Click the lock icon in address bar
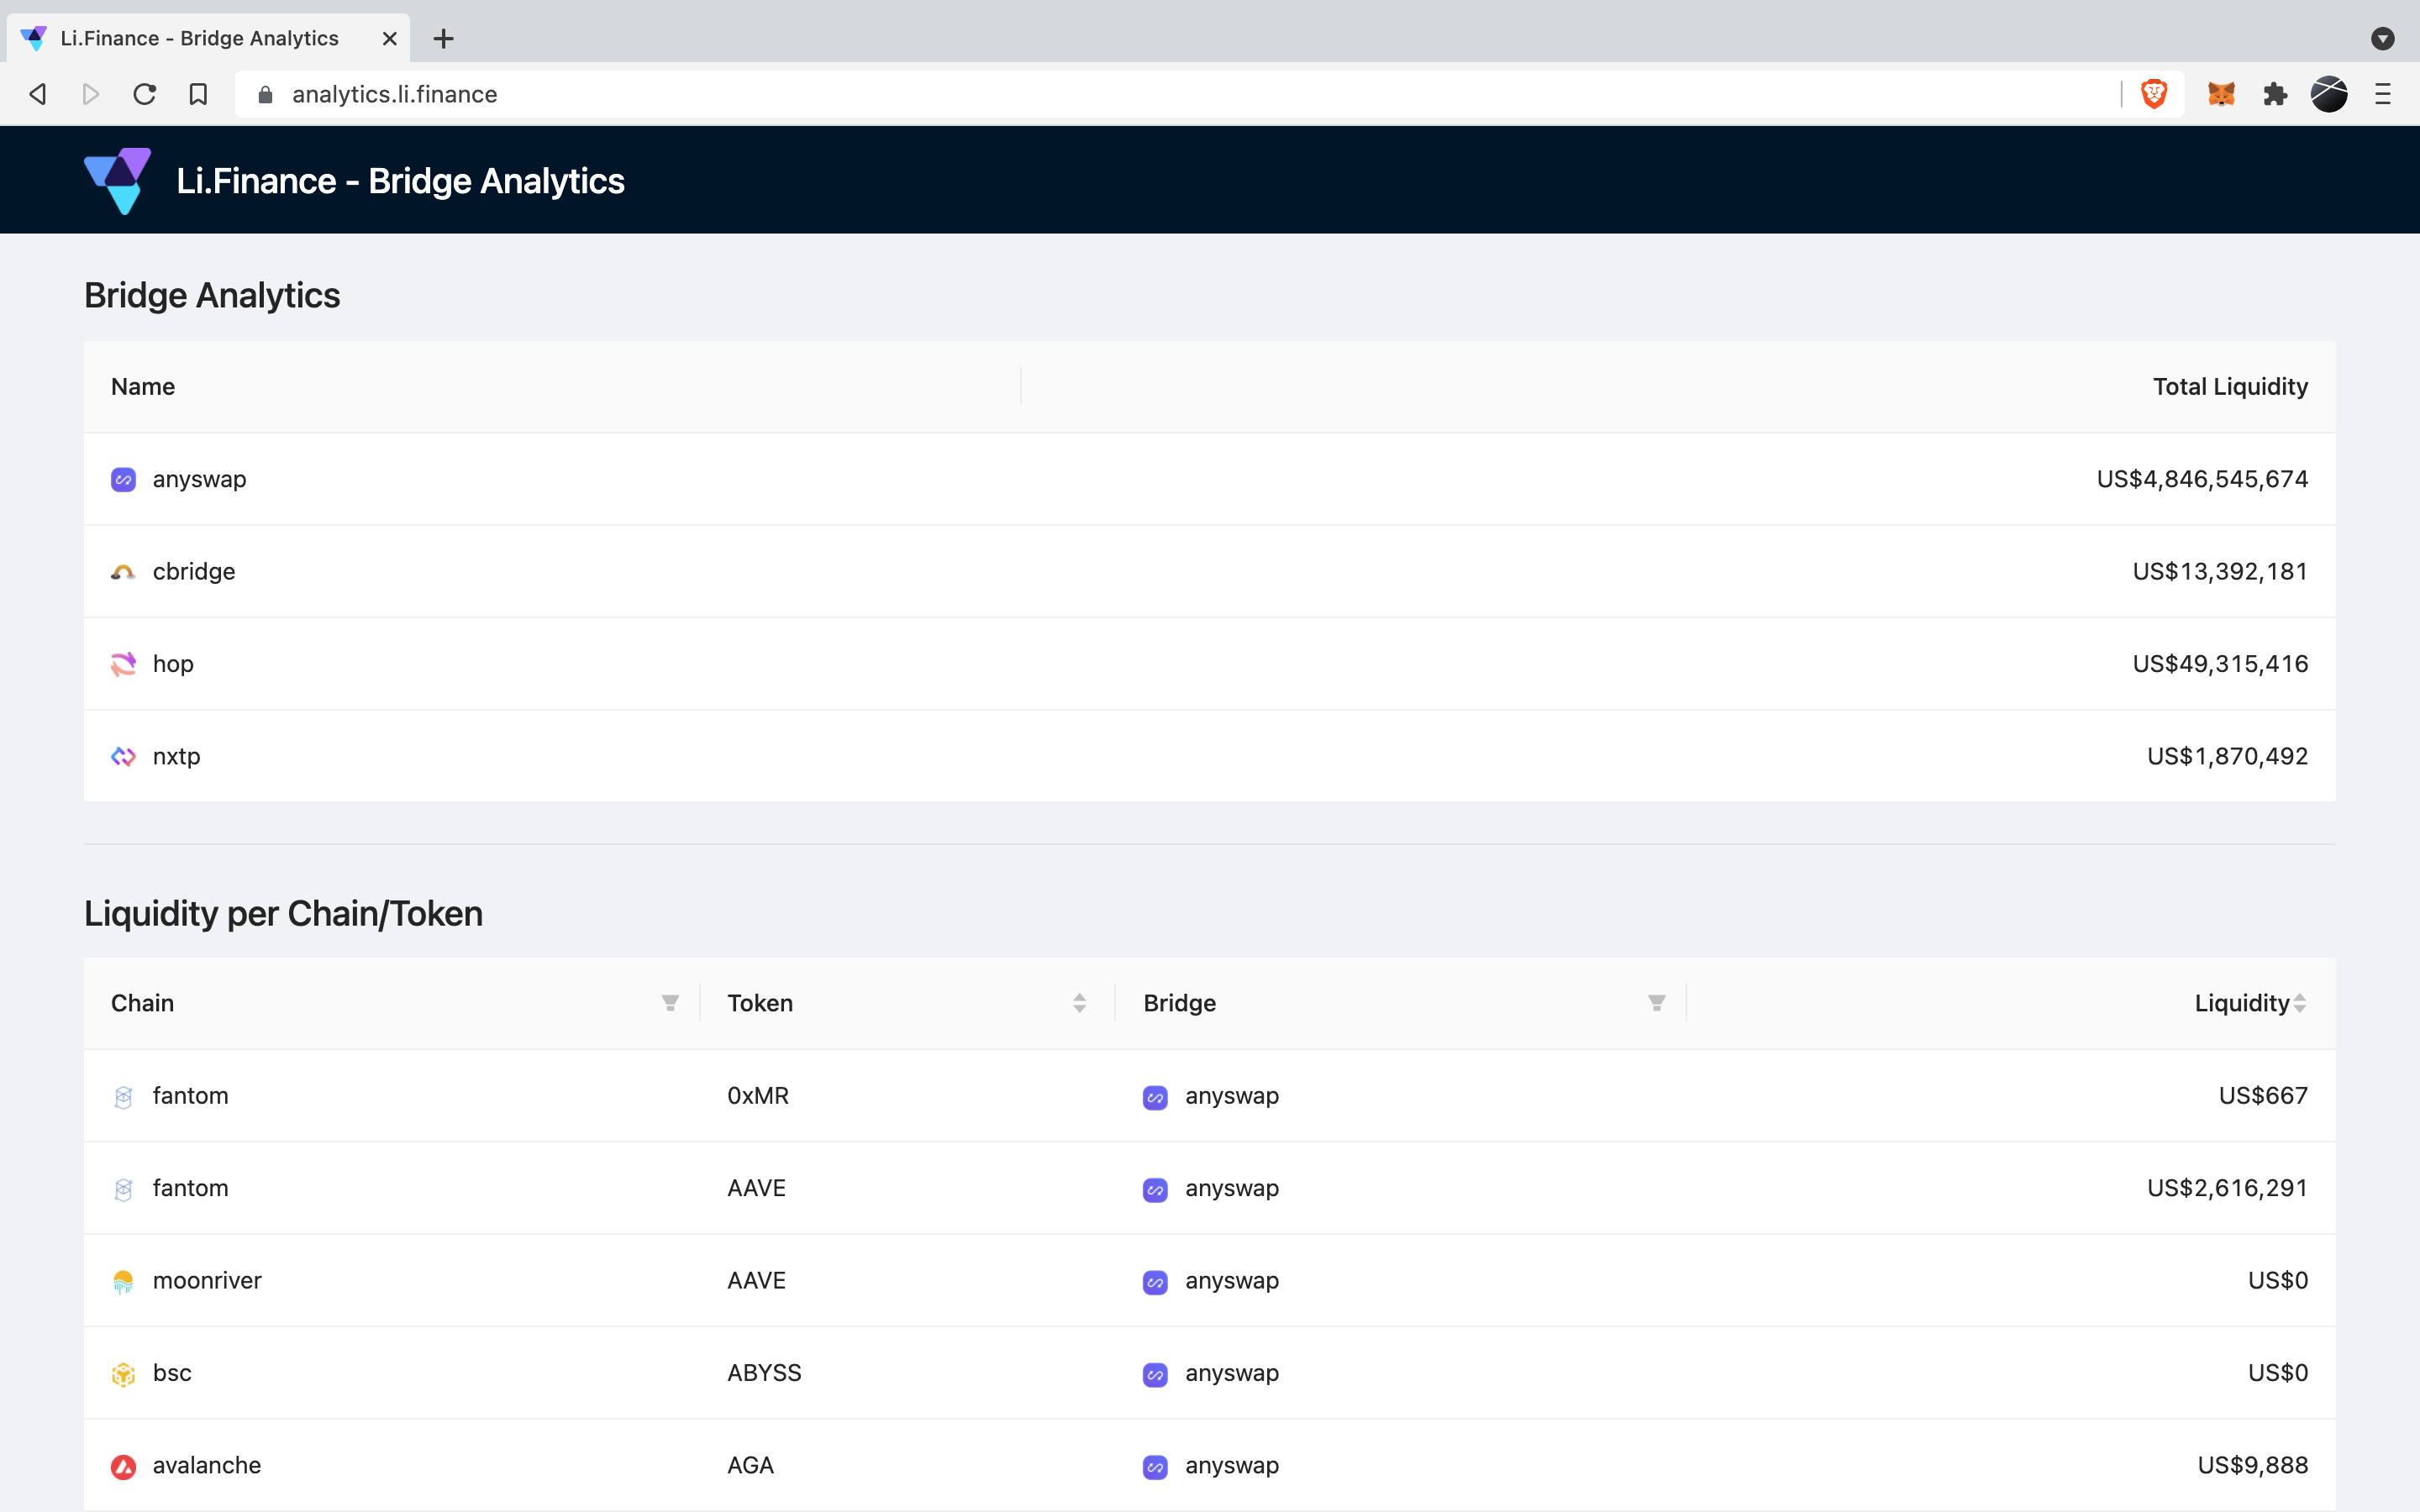This screenshot has width=2420, height=1512. pos(265,94)
